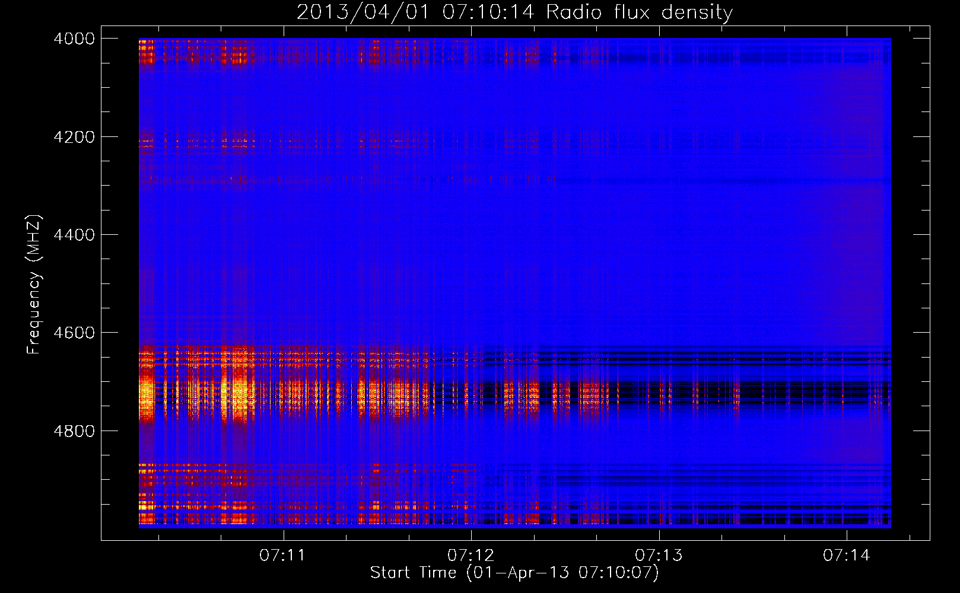The height and width of the screenshot is (593, 960).
Task: Click the plot title '2013/04/01 07:10:14 Radio flux density'
Action: [x=515, y=12]
